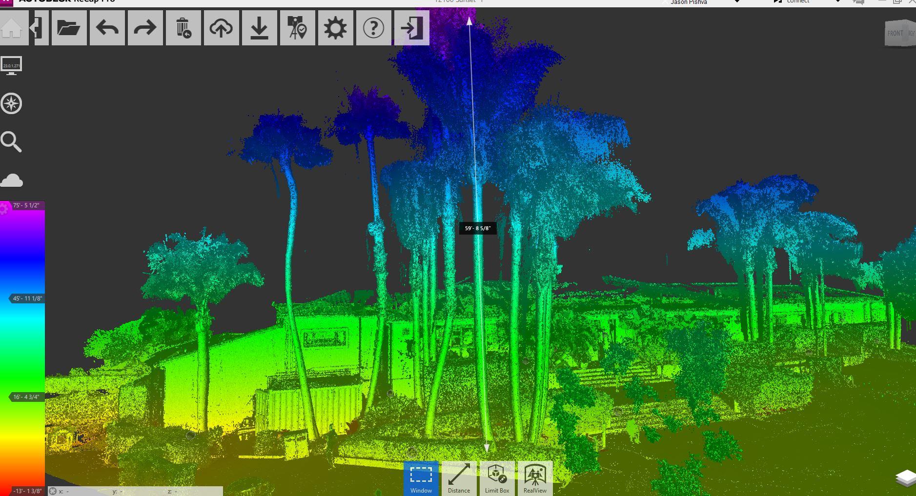The width and height of the screenshot is (916, 496).
Task: Activate the Distance measurement tool
Action: (459, 478)
